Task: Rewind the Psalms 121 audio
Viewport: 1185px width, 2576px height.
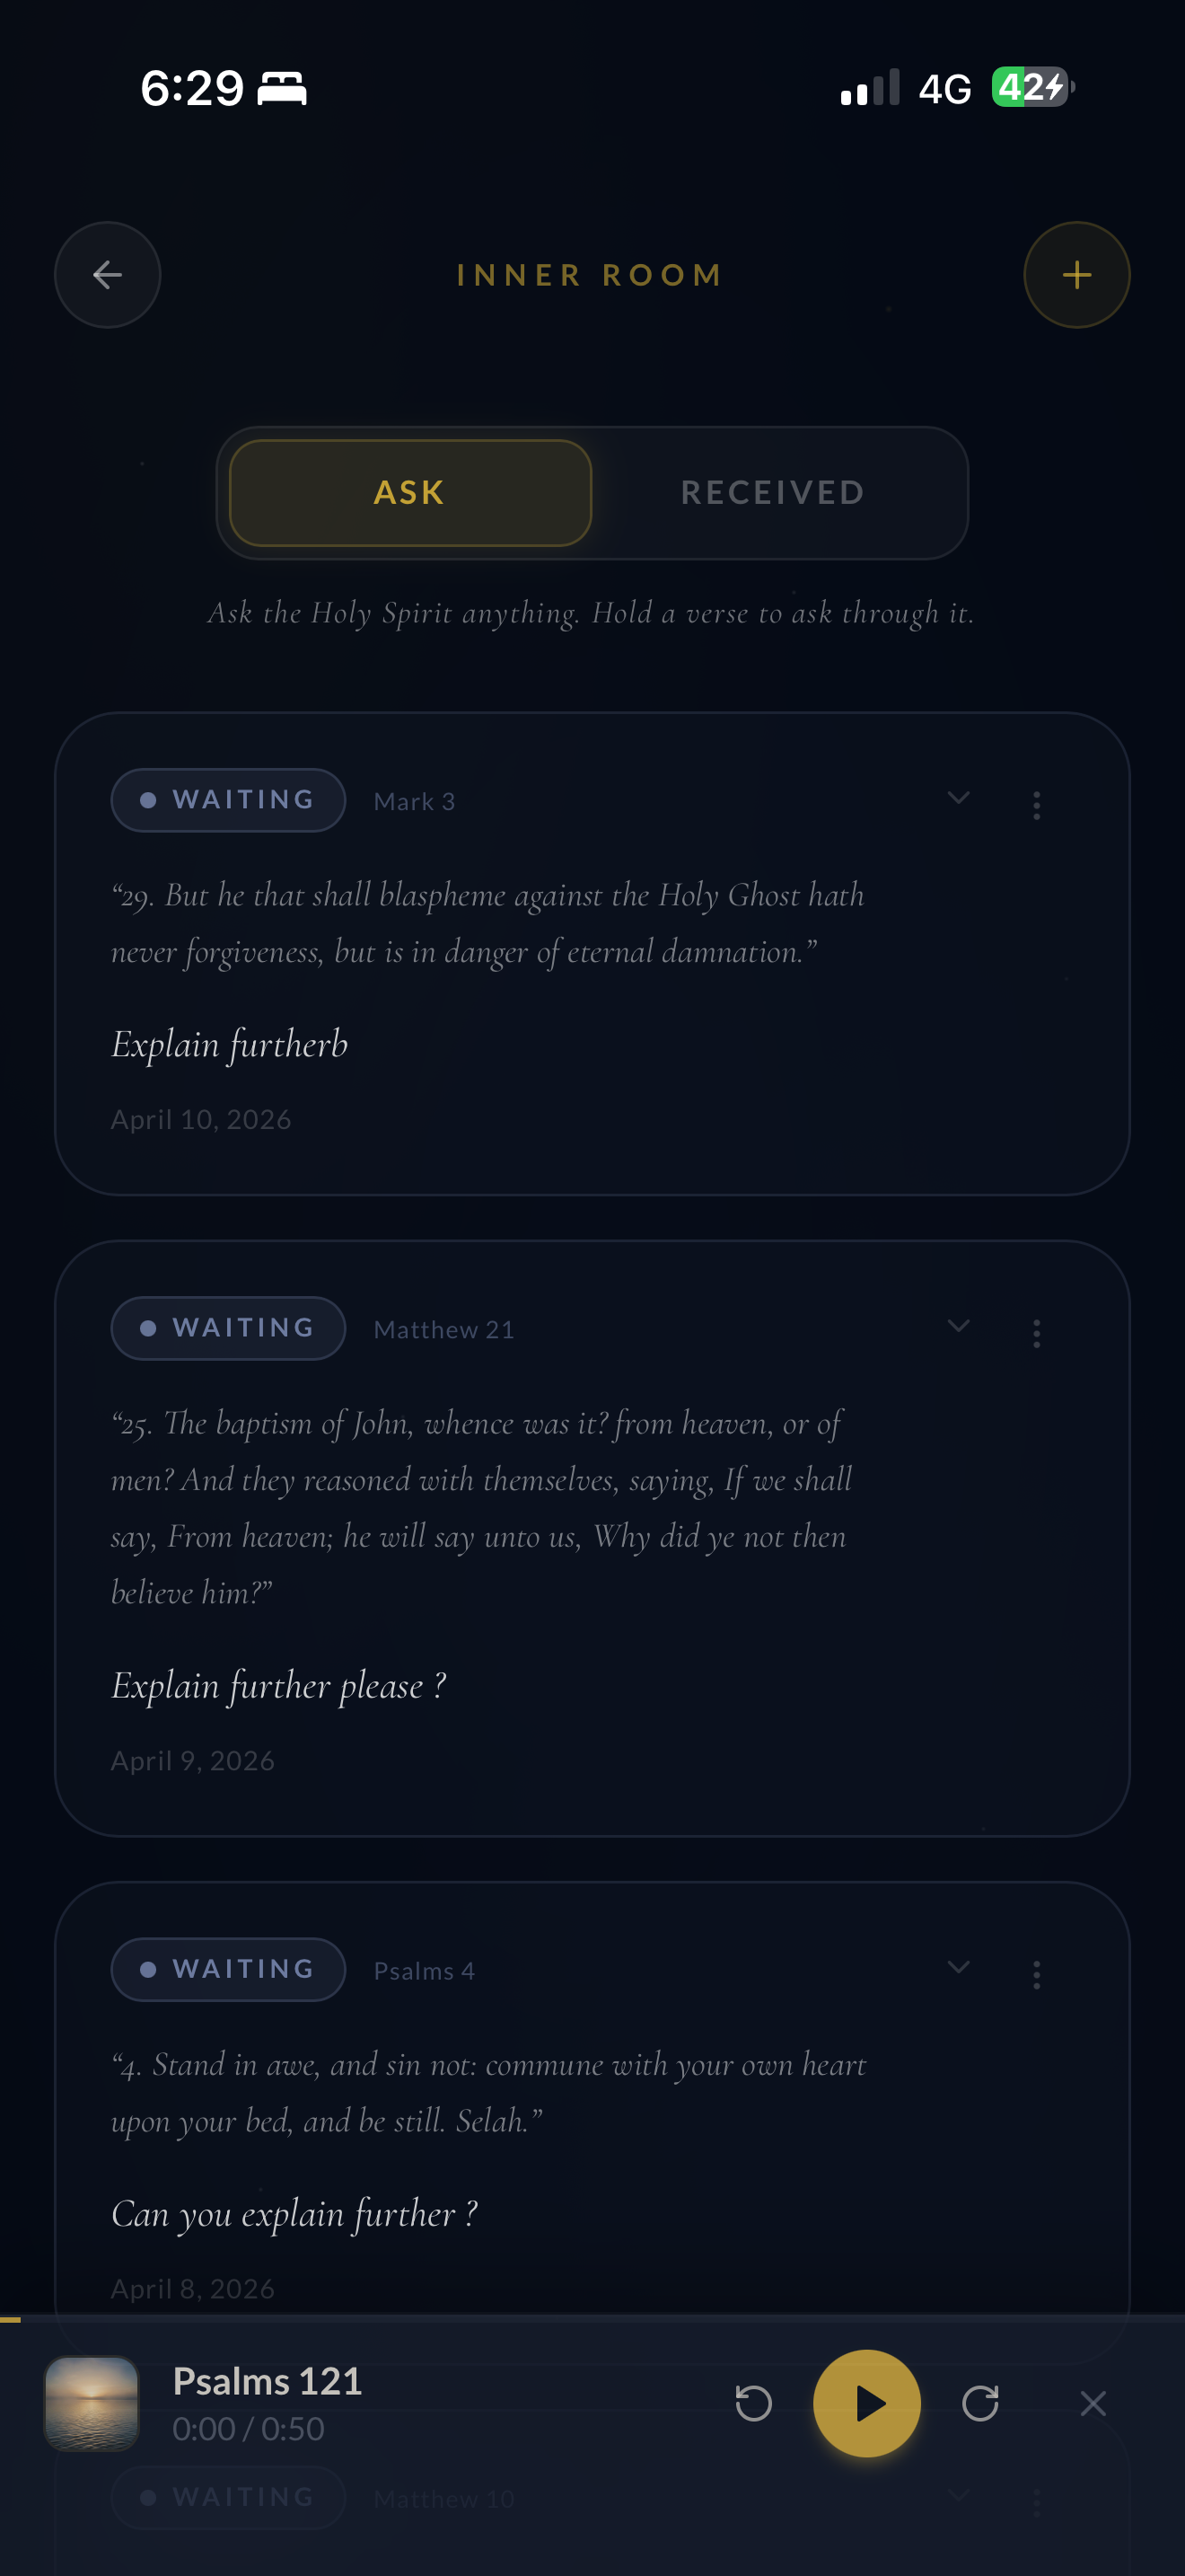Action: [753, 2403]
